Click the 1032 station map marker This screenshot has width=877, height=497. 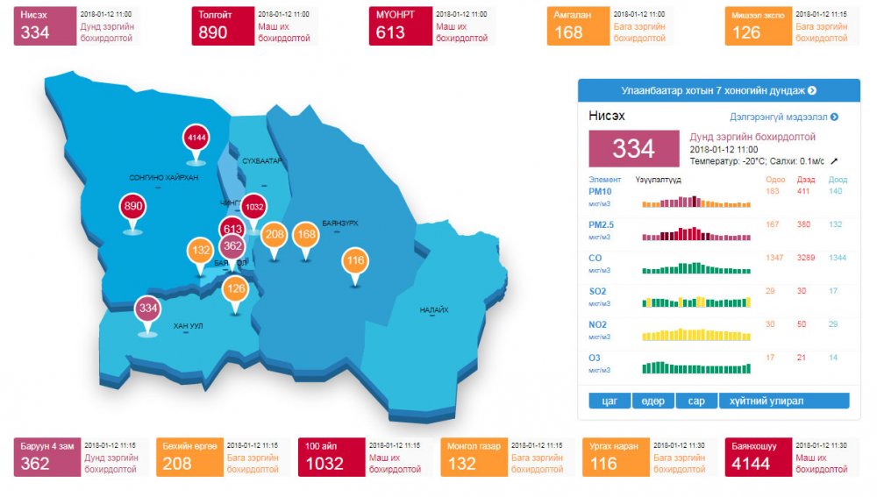pos(253,208)
